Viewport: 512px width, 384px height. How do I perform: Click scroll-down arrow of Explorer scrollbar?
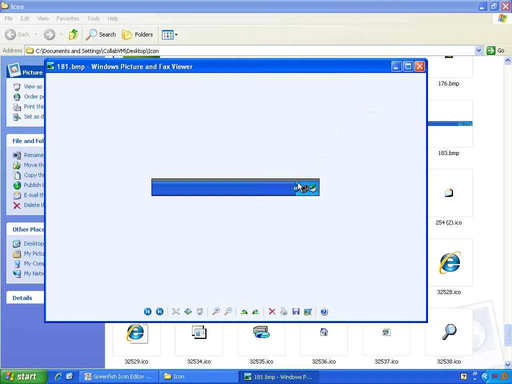click(508, 364)
